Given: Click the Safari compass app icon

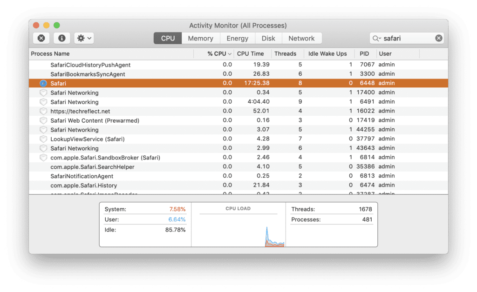Looking at the screenshot, I should (43, 83).
